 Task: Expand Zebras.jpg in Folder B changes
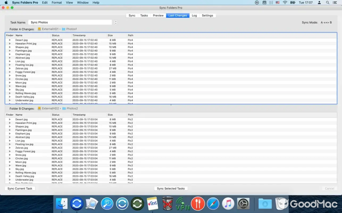pyautogui.click(x=10, y=148)
